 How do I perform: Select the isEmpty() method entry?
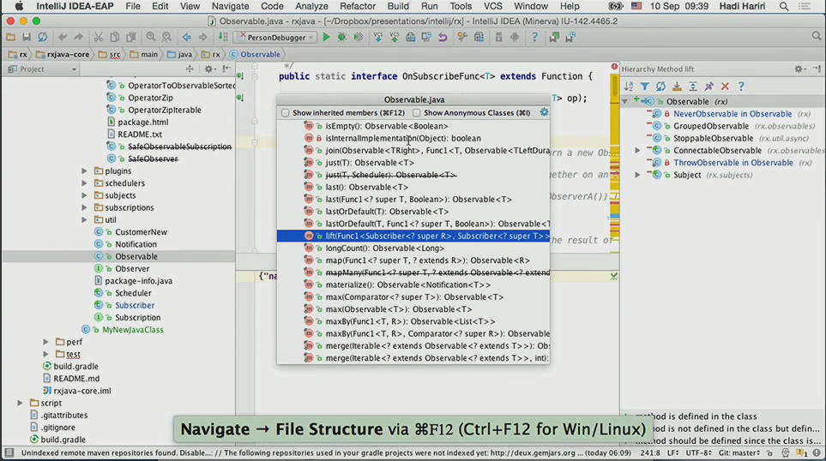pos(413,126)
